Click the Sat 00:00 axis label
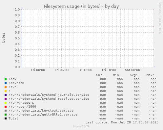Image resolution: width=163 pixels, height=130 pixels. click(x=132, y=70)
